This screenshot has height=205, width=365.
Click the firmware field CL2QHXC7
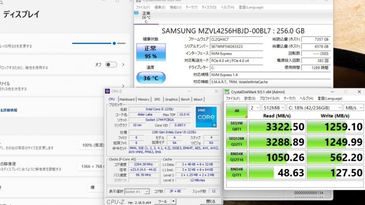236,39
